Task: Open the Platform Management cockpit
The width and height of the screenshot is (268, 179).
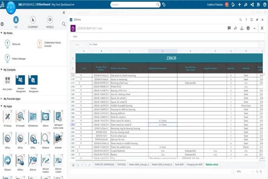Action: [33, 80]
